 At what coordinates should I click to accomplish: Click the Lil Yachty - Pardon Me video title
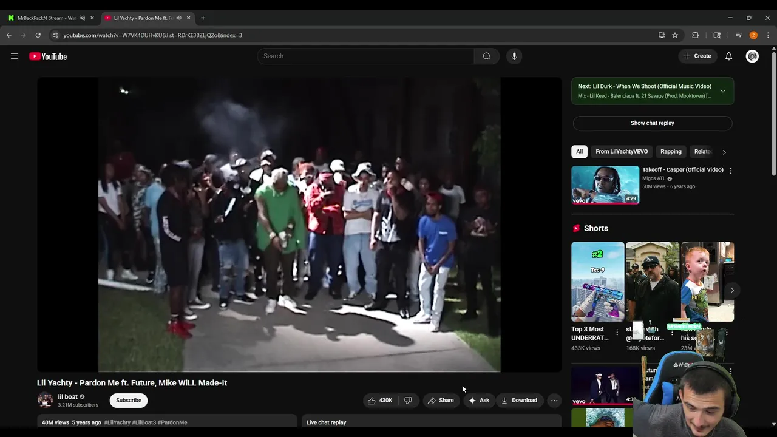[132, 383]
